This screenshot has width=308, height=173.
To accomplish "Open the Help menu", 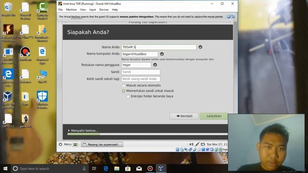I will (115, 10).
